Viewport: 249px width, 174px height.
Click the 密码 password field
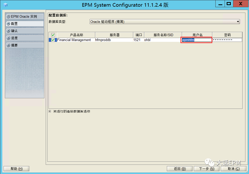click(227, 40)
